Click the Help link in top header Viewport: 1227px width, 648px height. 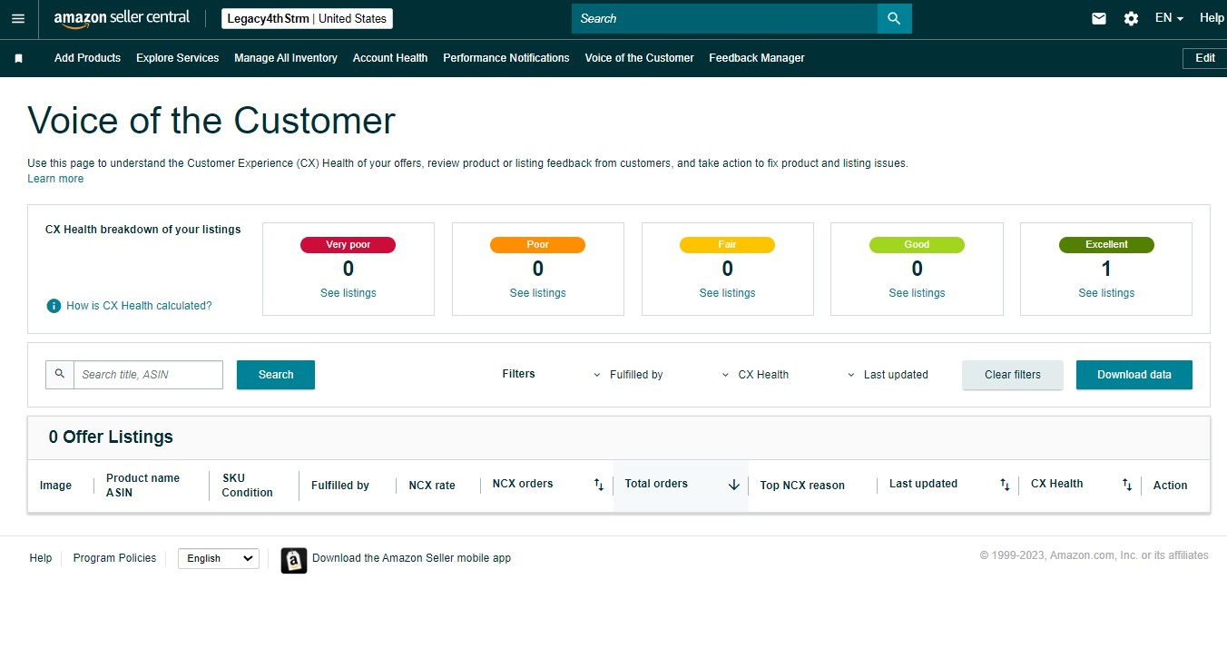(1212, 18)
